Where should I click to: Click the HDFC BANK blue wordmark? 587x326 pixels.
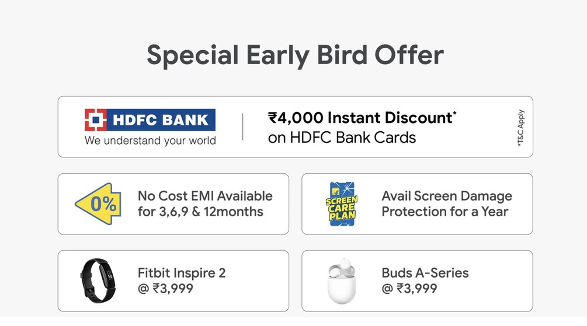click(x=161, y=120)
